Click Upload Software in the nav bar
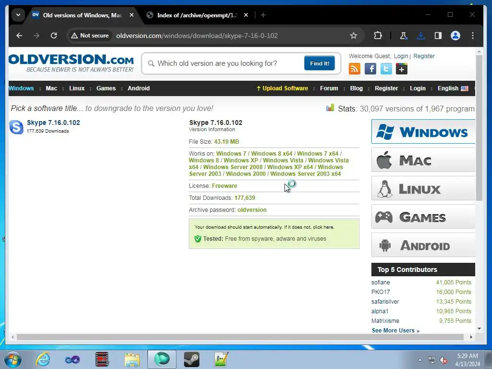Image resolution: width=492 pixels, height=369 pixels. pos(283,88)
